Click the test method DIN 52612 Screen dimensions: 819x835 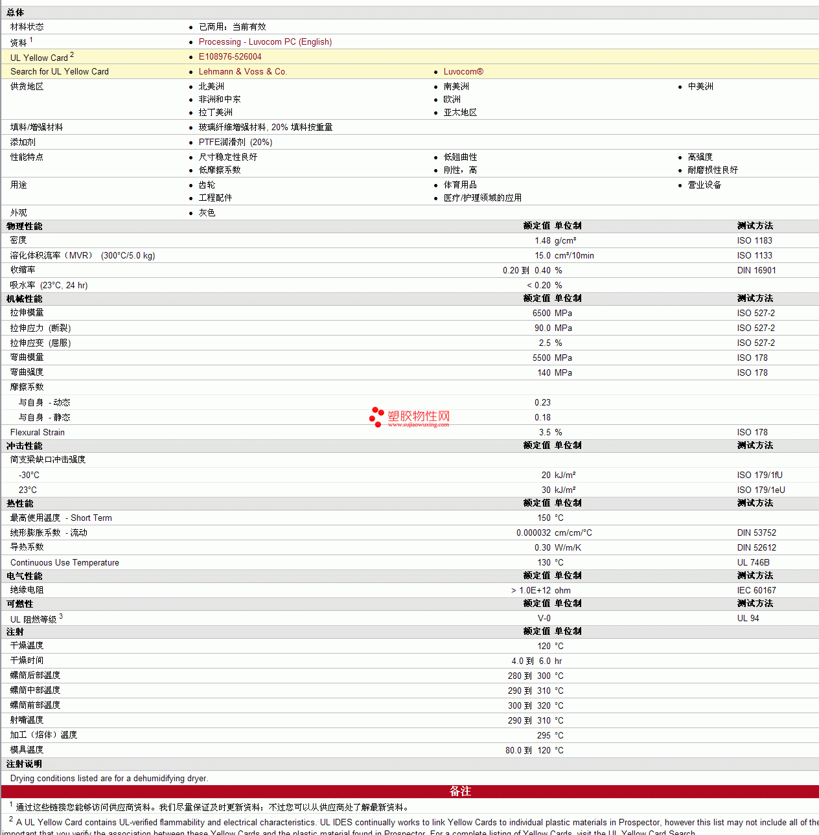tap(757, 547)
